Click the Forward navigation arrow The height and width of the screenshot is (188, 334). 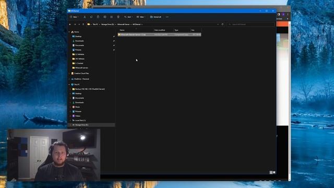[x=75, y=25]
